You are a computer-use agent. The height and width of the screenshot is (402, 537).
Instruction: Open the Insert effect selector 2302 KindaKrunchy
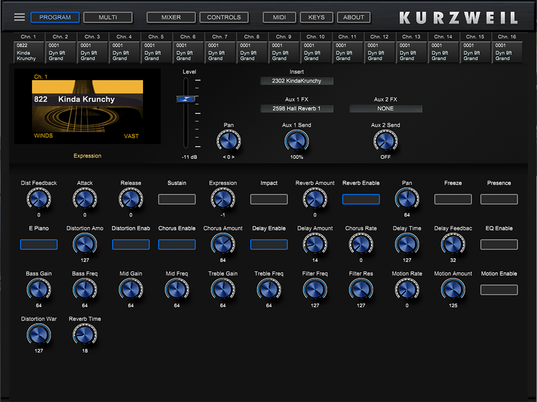(296, 81)
